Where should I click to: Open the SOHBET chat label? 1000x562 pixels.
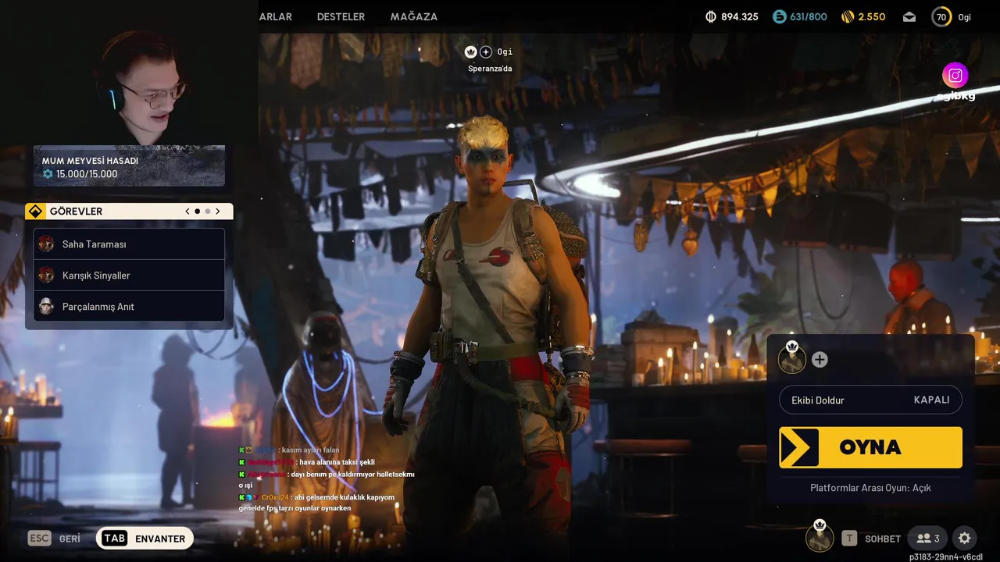click(x=883, y=539)
